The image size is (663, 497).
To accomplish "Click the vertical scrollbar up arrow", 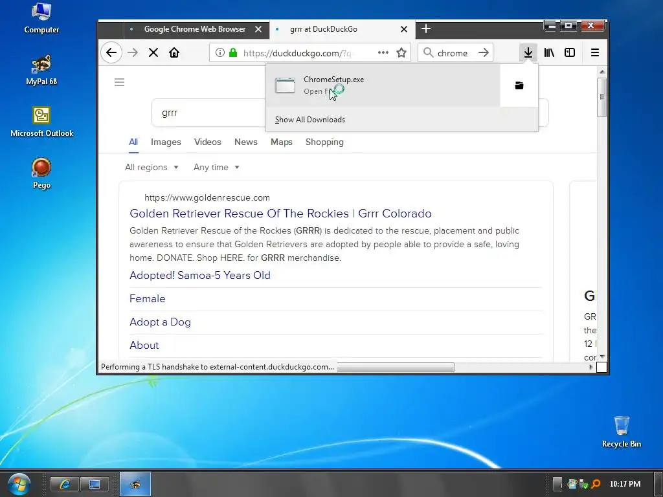I will pyautogui.click(x=602, y=72).
